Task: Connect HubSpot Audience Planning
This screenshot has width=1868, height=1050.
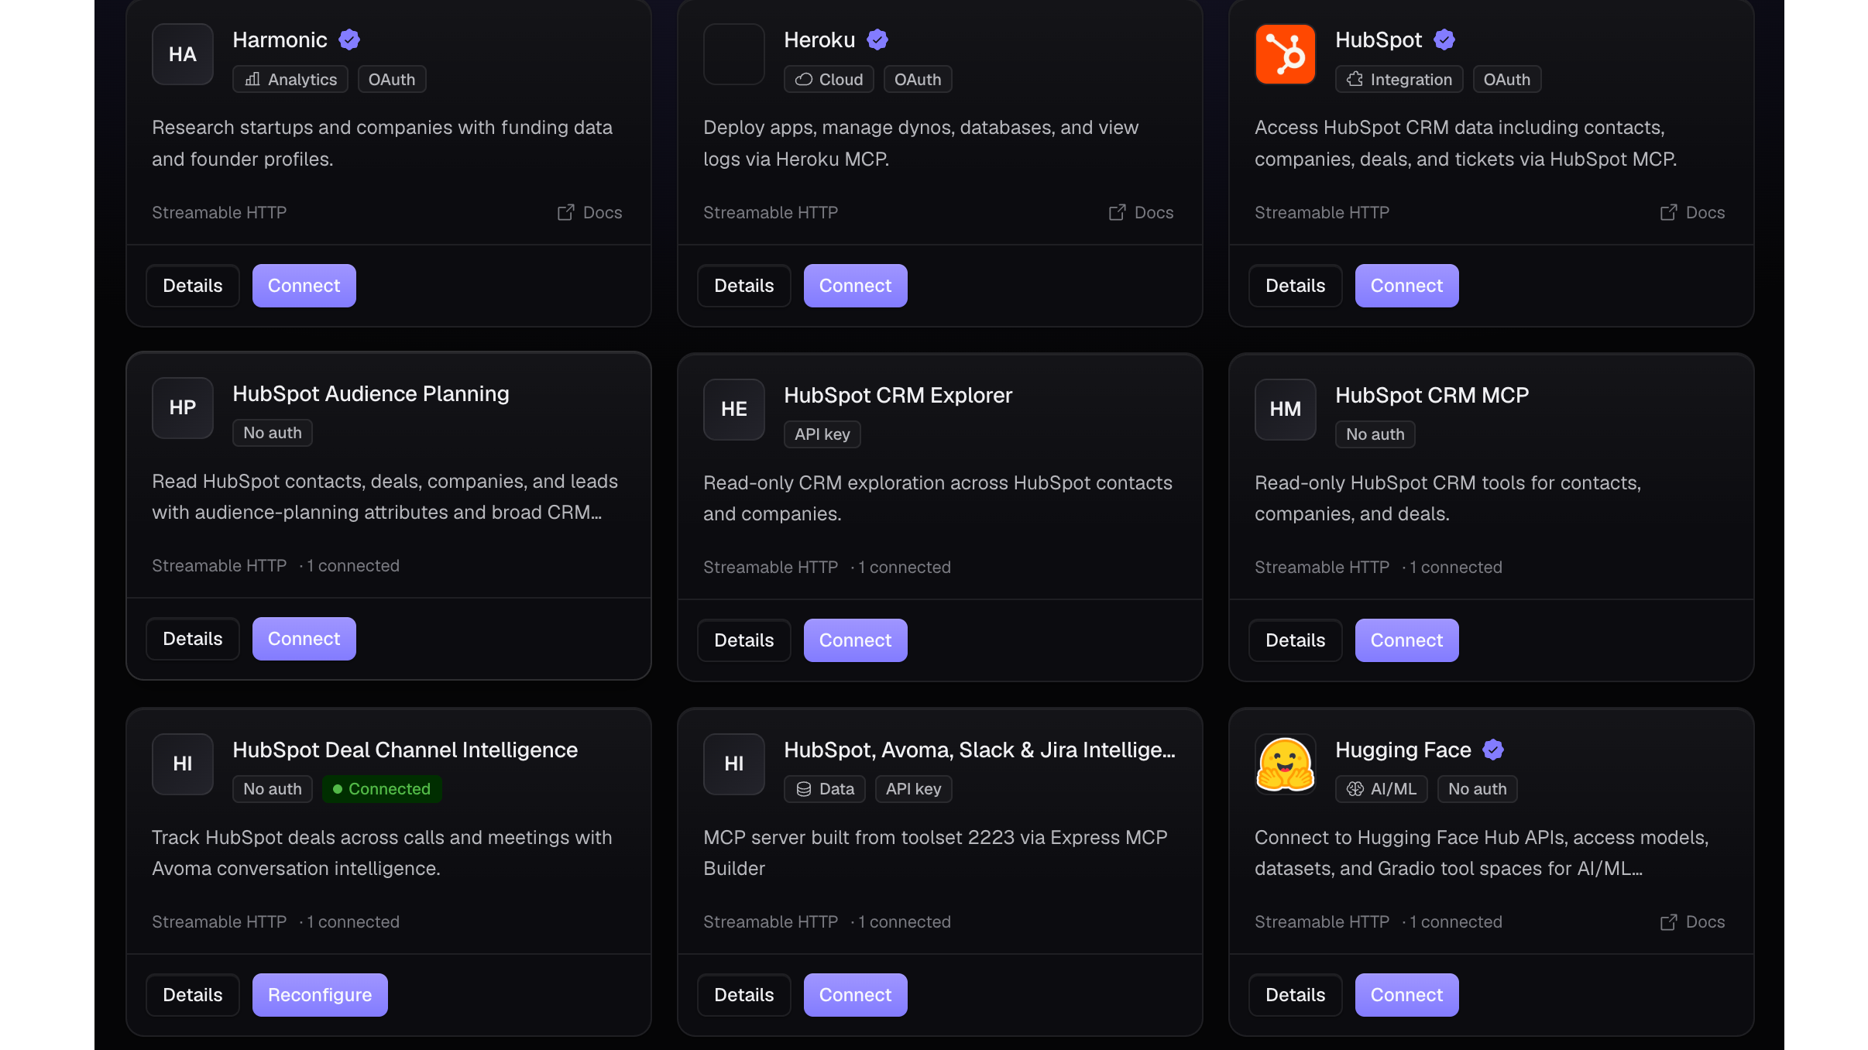Action: tap(304, 639)
